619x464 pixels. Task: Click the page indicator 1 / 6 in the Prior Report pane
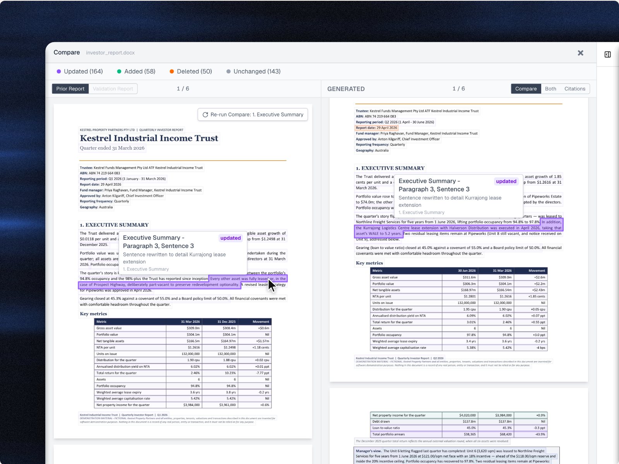coord(183,89)
